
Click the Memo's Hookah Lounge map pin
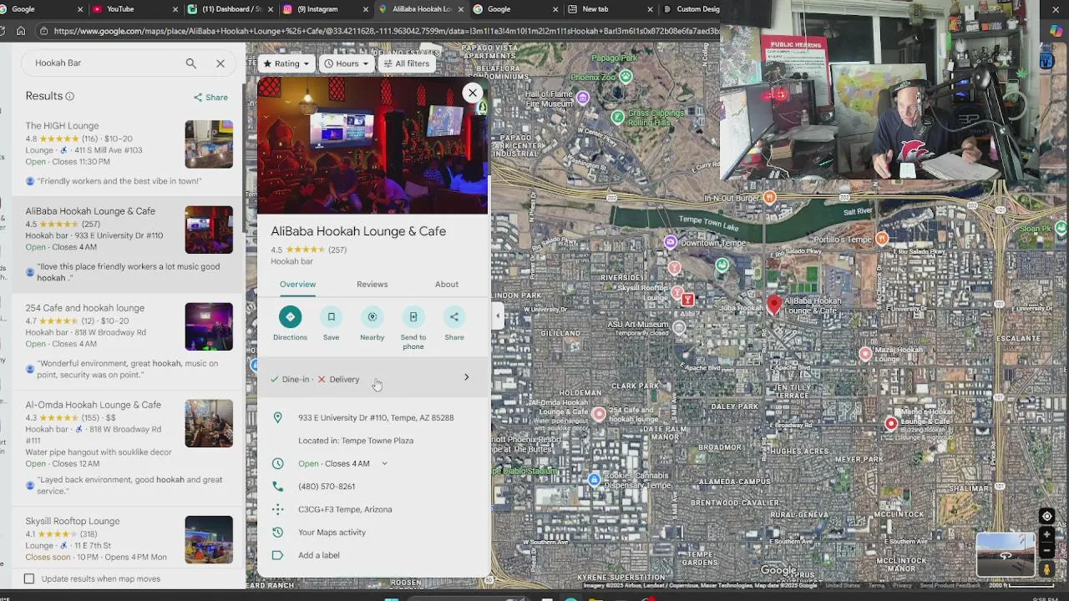coord(891,423)
